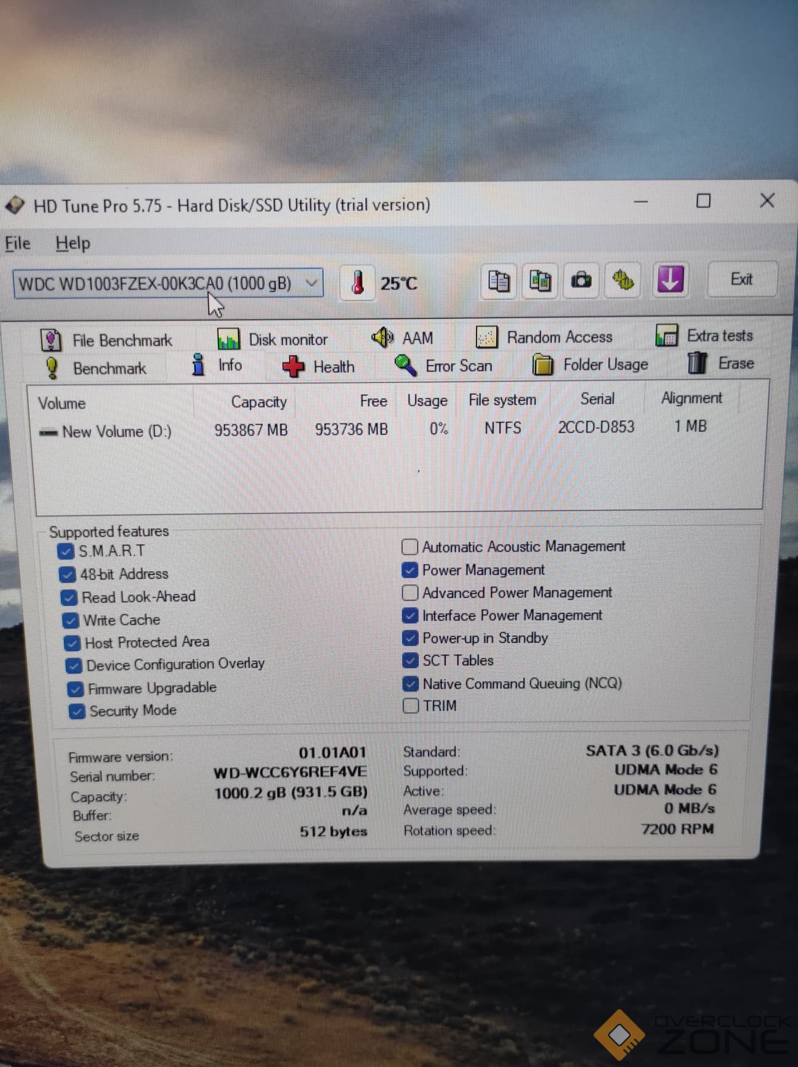Image resolution: width=798 pixels, height=1067 pixels.
Task: Sort by the Alignment column header
Action: pyautogui.click(x=691, y=398)
